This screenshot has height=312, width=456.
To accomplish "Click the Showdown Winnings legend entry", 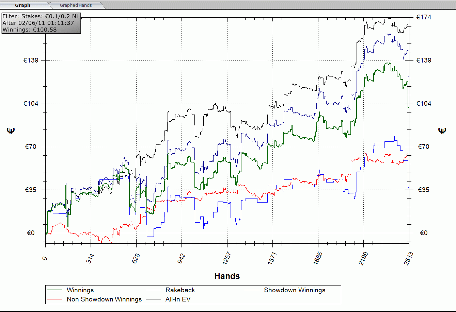I will 295,290.
